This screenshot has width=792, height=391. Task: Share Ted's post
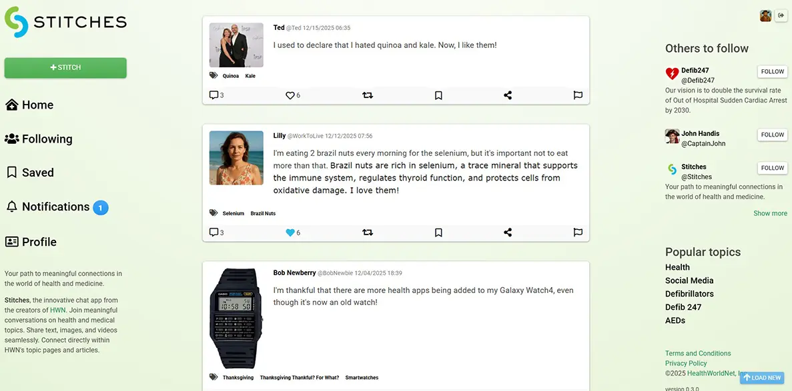click(508, 95)
